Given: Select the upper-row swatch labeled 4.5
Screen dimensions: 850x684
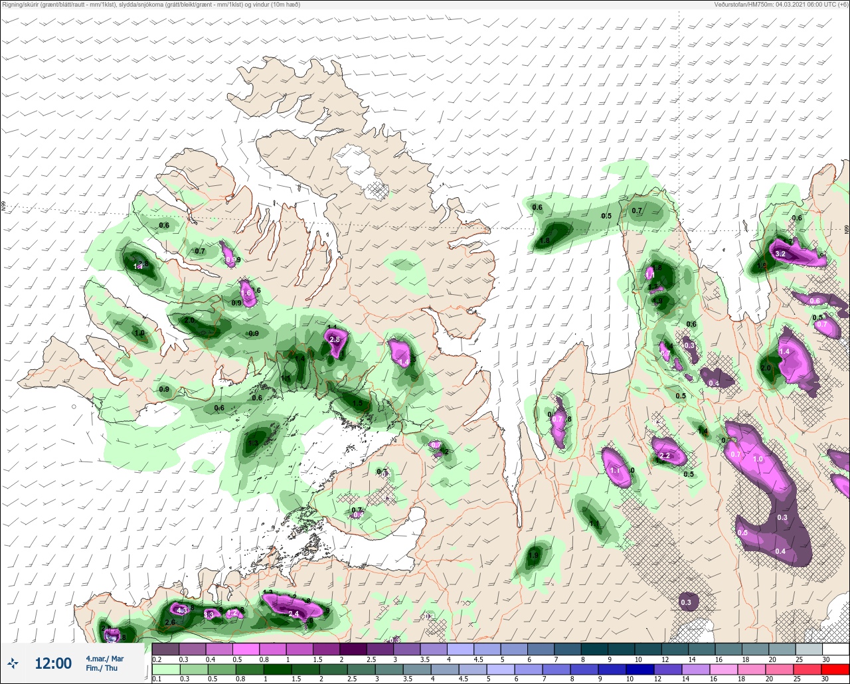Looking at the screenshot, I should 487,649.
